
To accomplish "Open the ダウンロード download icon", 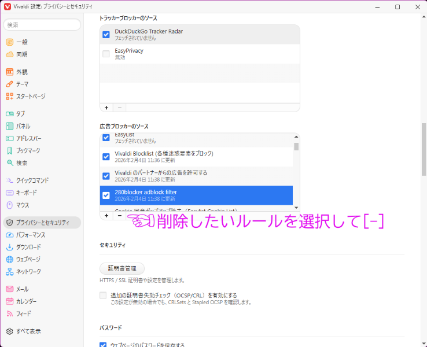I will [9, 248].
